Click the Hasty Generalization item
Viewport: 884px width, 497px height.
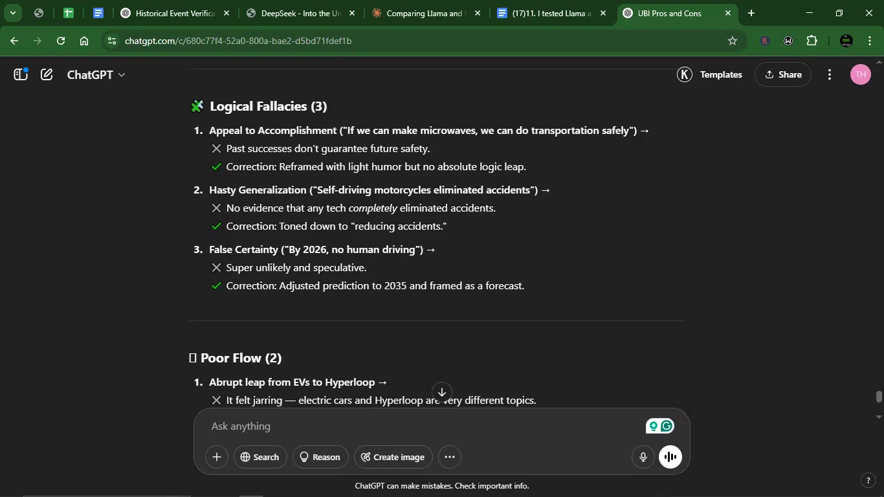point(379,190)
